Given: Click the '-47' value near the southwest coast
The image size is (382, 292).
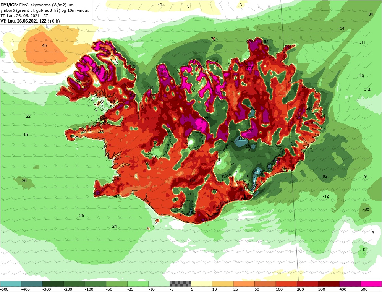Looking at the screenshot, I should [x=117, y=196].
